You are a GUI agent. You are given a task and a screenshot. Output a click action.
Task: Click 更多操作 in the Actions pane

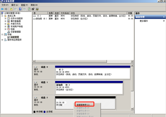(144, 21)
